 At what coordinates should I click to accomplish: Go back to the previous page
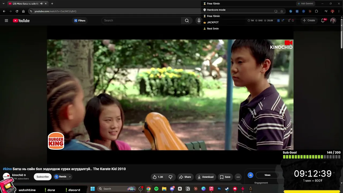click(x=4, y=11)
